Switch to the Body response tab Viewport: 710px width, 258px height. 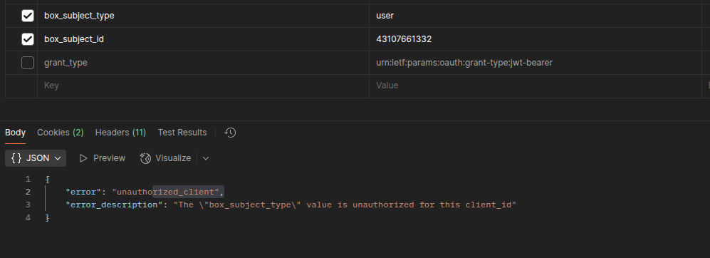16,133
